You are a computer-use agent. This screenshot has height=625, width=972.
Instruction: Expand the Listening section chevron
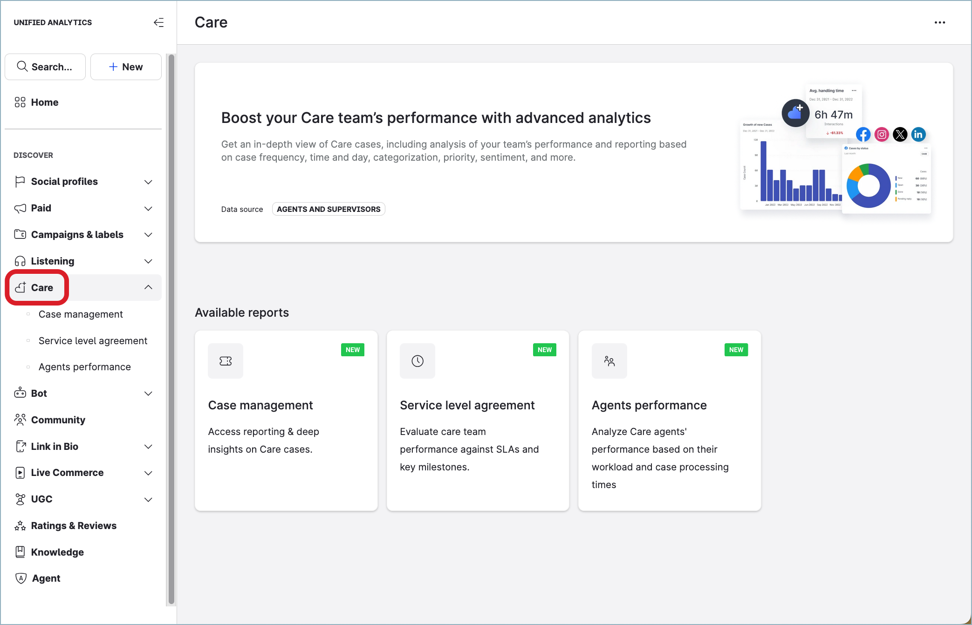click(x=148, y=261)
